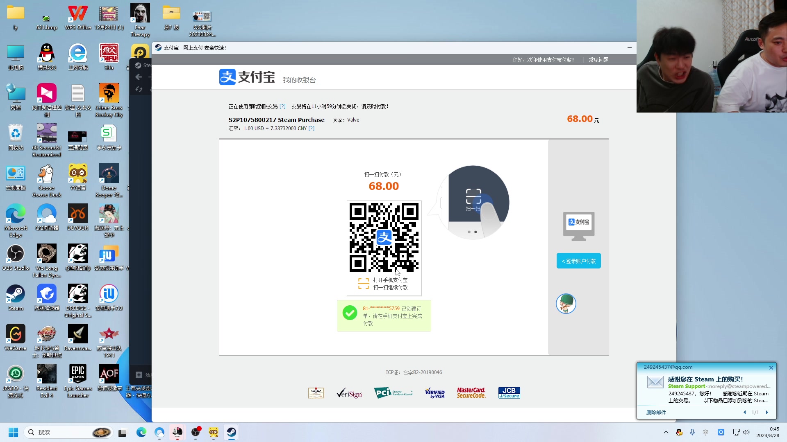Click the microphone tray icon

pos(692,432)
